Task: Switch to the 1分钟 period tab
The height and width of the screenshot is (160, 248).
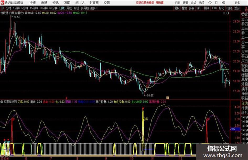Action: 16,8
